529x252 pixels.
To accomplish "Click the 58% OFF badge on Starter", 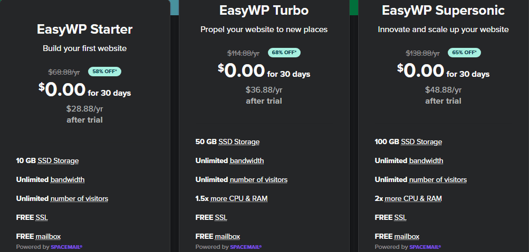I will 104,72.
